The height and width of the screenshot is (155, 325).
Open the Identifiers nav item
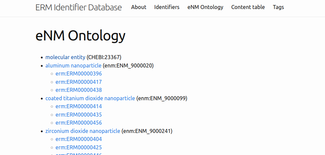pyautogui.click(x=167, y=7)
